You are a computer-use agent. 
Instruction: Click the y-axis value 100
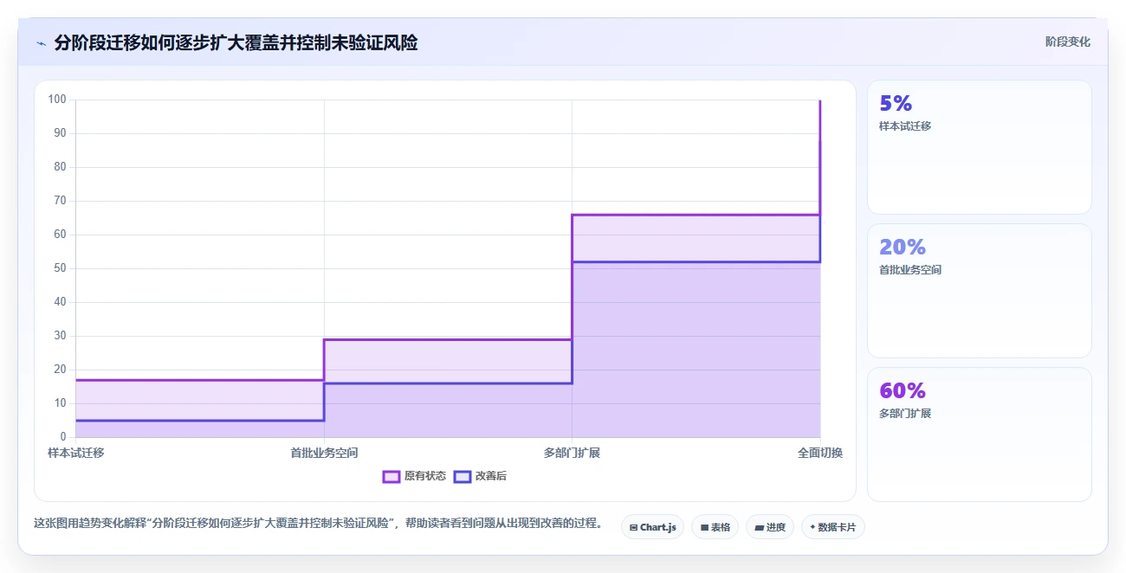click(57, 100)
